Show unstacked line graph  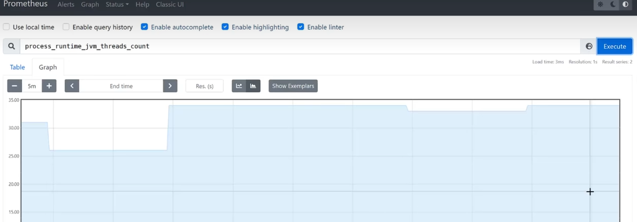coord(239,86)
